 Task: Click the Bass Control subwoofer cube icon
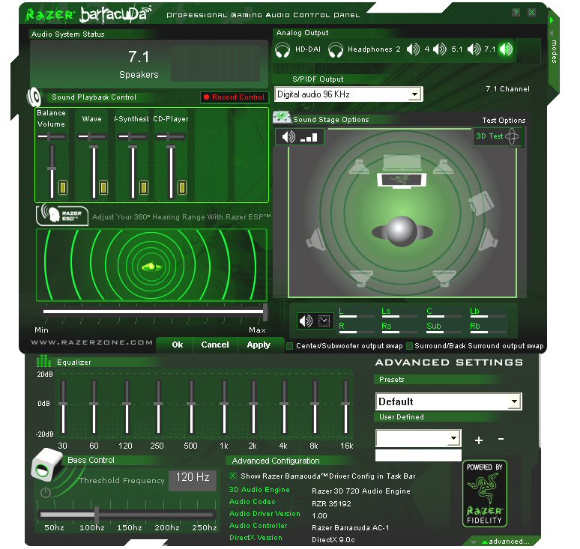pos(47,464)
